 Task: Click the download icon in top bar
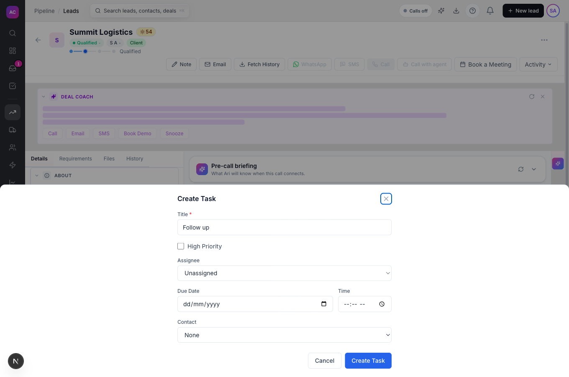coord(456,11)
